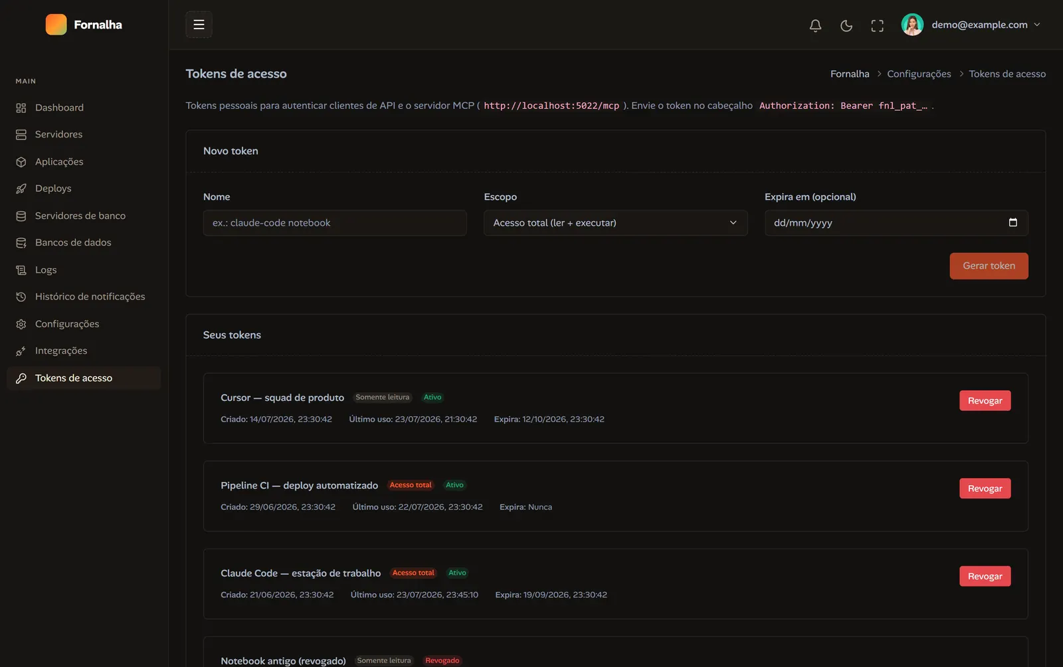
Task: Click the Servidores server icon
Action: pyautogui.click(x=21, y=135)
